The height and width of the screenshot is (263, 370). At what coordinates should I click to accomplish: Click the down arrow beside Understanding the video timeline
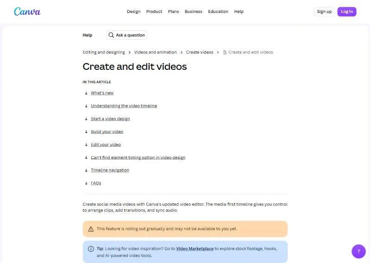tap(86, 106)
